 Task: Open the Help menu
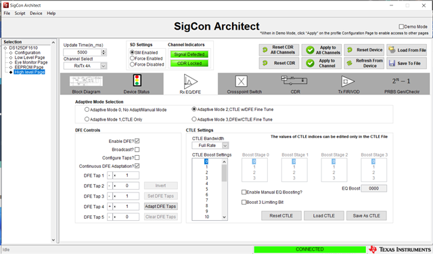coord(51,14)
